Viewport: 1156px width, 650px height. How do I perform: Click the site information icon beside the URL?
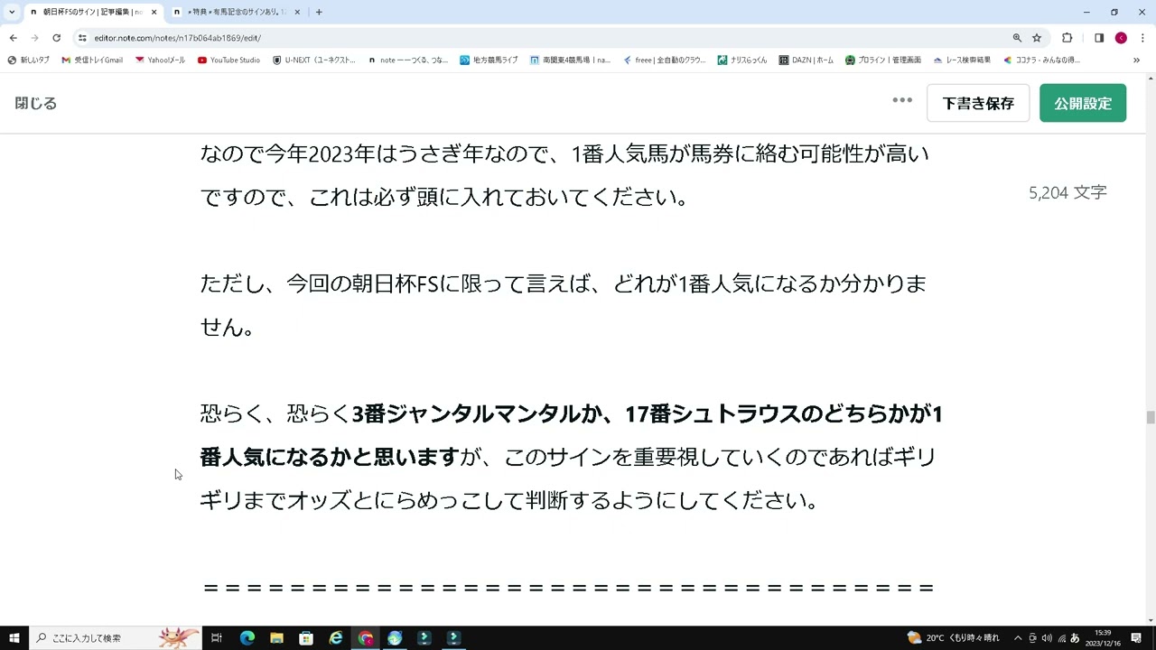point(82,38)
